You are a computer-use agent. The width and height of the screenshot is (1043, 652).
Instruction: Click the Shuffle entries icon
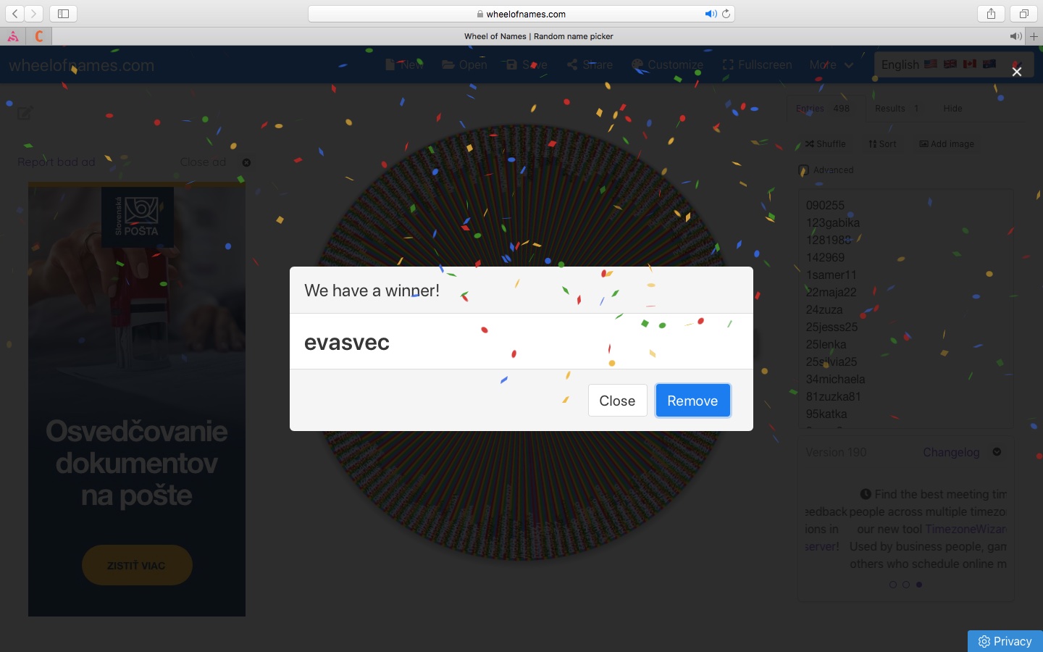click(810, 144)
